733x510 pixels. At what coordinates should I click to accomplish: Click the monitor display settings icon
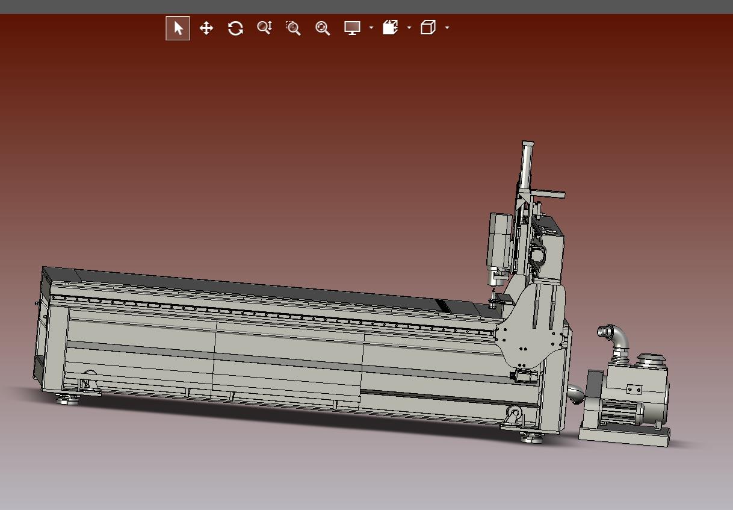click(x=352, y=28)
